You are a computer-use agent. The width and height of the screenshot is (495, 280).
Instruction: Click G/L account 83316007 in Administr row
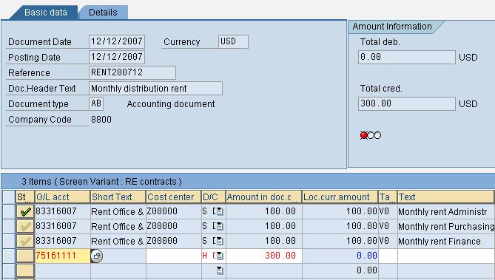(62, 211)
